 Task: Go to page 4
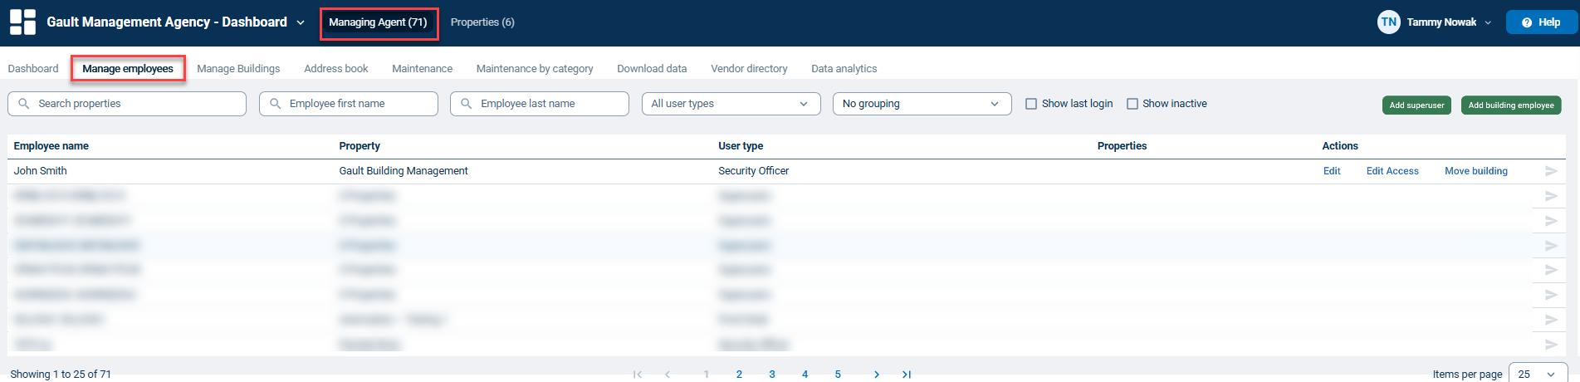(x=805, y=375)
